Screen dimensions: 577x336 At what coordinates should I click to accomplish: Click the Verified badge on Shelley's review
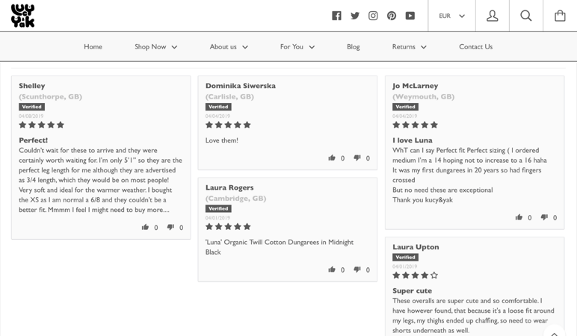click(31, 107)
